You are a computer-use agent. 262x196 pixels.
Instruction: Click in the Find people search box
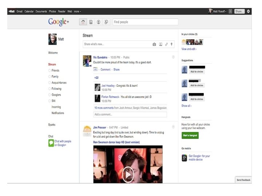click(145, 22)
